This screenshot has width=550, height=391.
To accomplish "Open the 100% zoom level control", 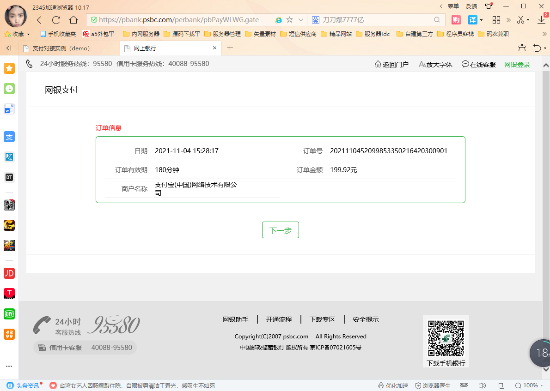I will coord(529,385).
